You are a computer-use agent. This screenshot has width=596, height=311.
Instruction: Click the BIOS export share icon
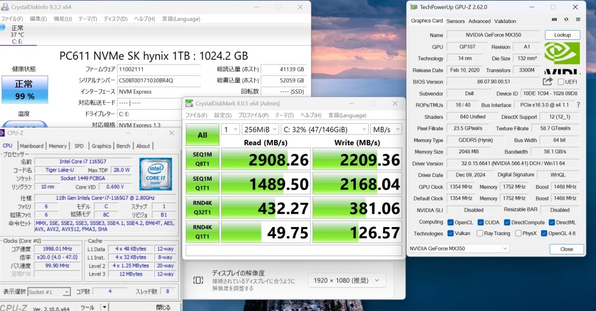click(547, 81)
